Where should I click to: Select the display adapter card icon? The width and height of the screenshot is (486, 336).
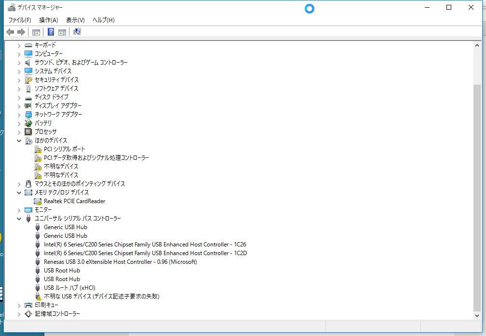pyautogui.click(x=28, y=106)
